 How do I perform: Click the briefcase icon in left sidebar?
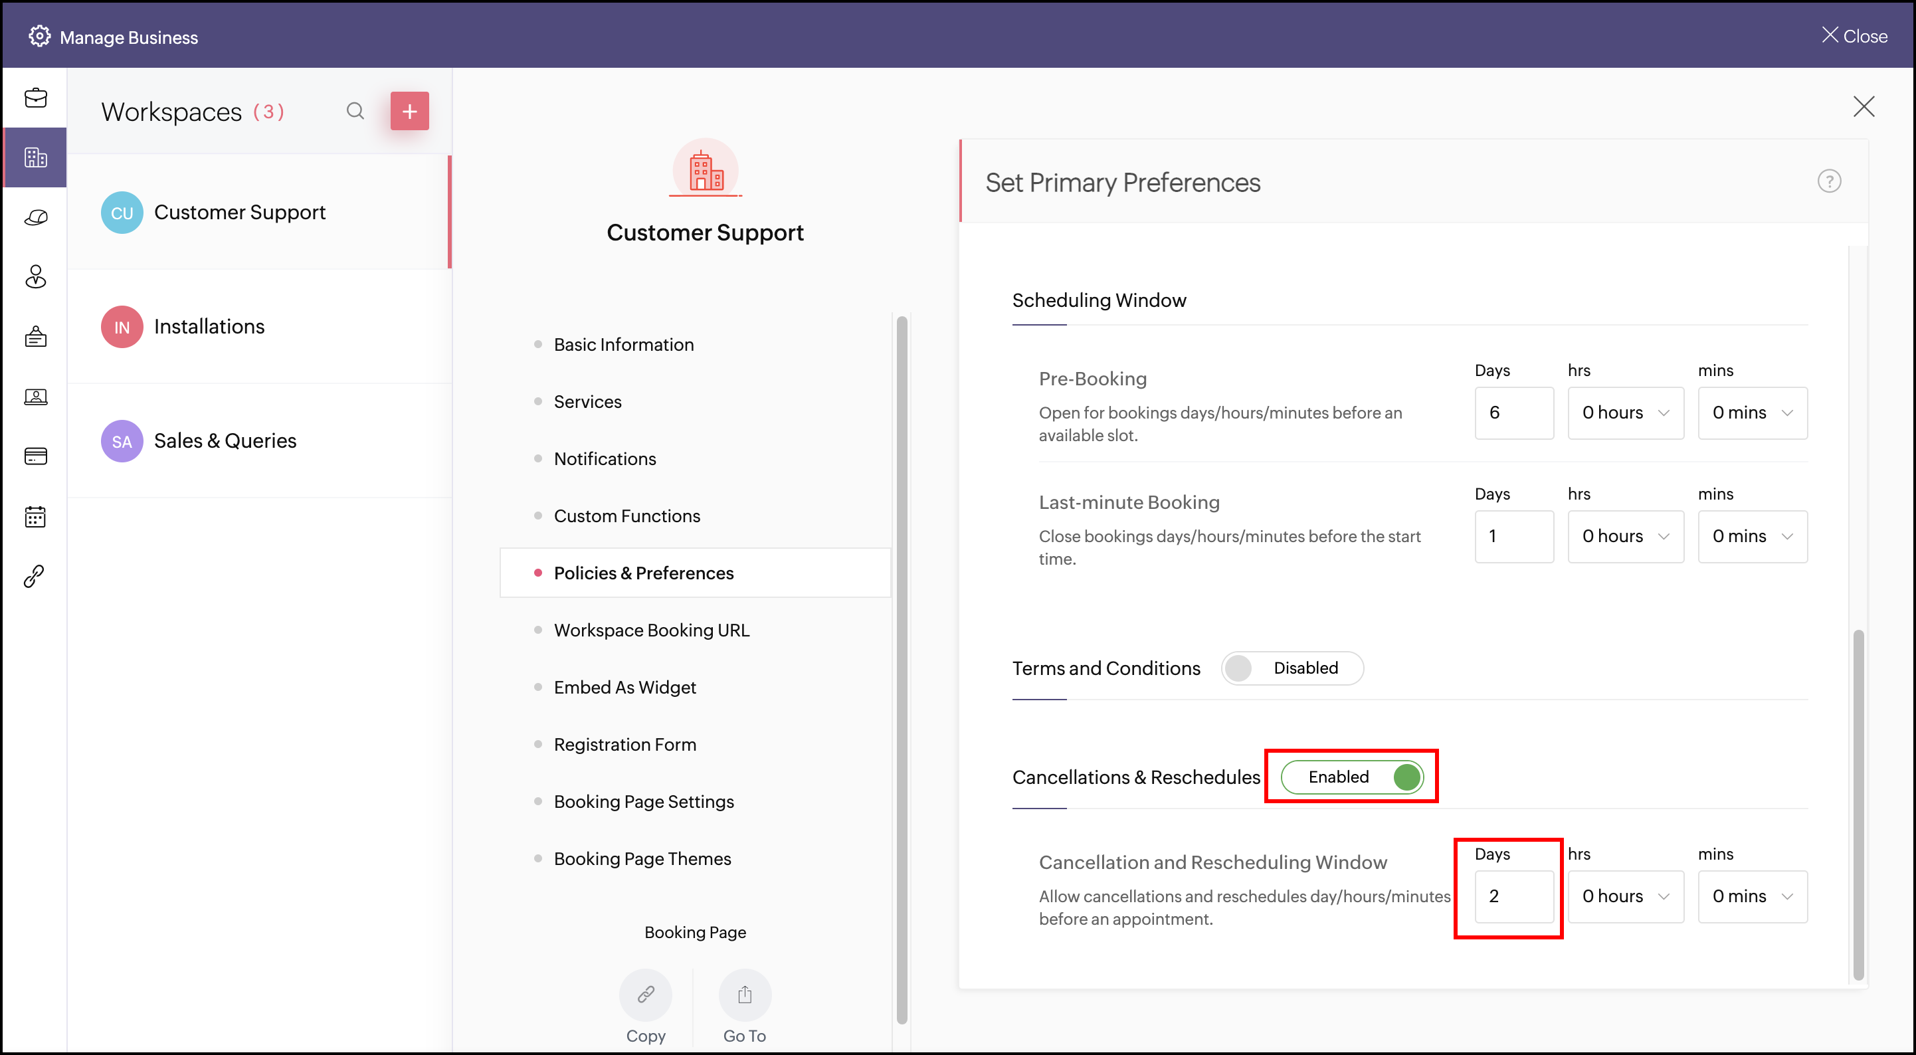[x=36, y=98]
